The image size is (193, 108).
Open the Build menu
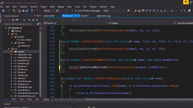(52, 7)
